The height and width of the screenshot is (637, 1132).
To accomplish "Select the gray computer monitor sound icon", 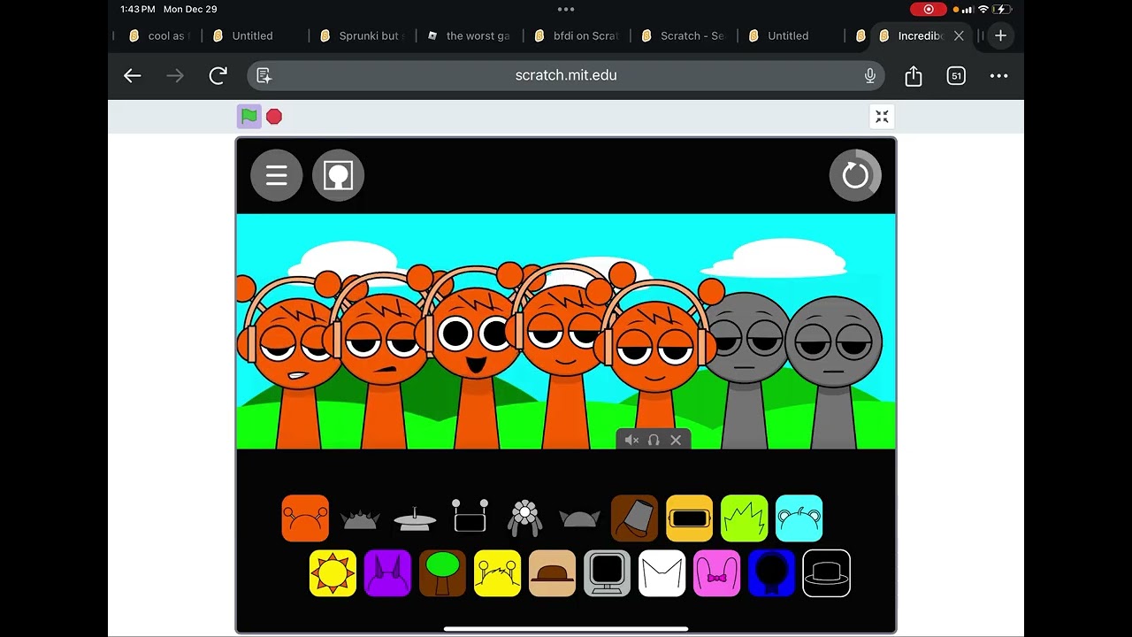I will pos(607,573).
